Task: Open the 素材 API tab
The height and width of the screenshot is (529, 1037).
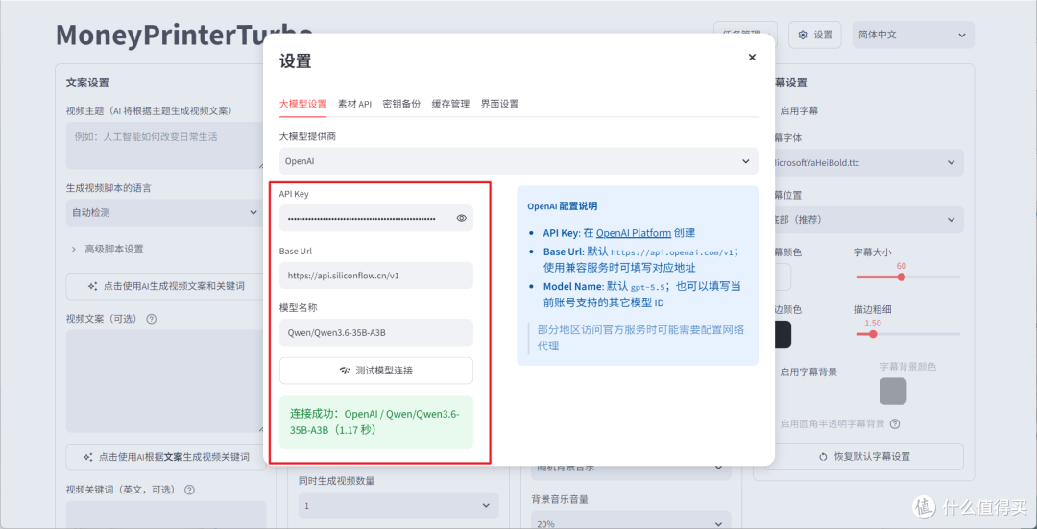Action: (x=354, y=104)
